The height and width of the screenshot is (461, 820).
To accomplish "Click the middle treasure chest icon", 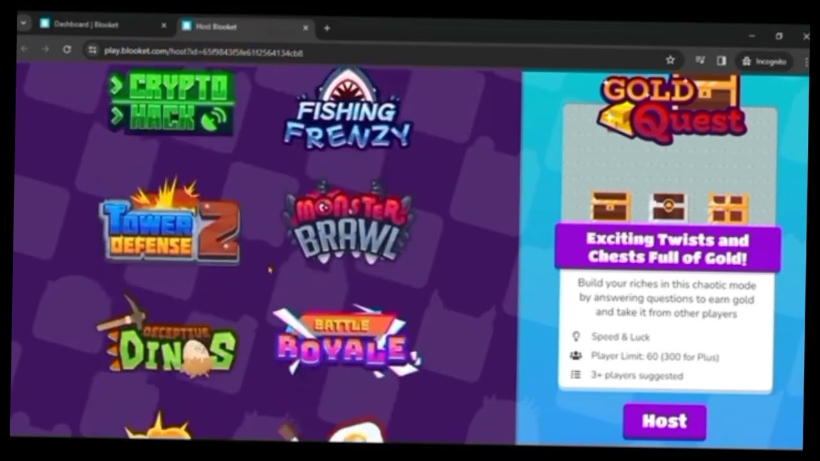I will pos(669,207).
